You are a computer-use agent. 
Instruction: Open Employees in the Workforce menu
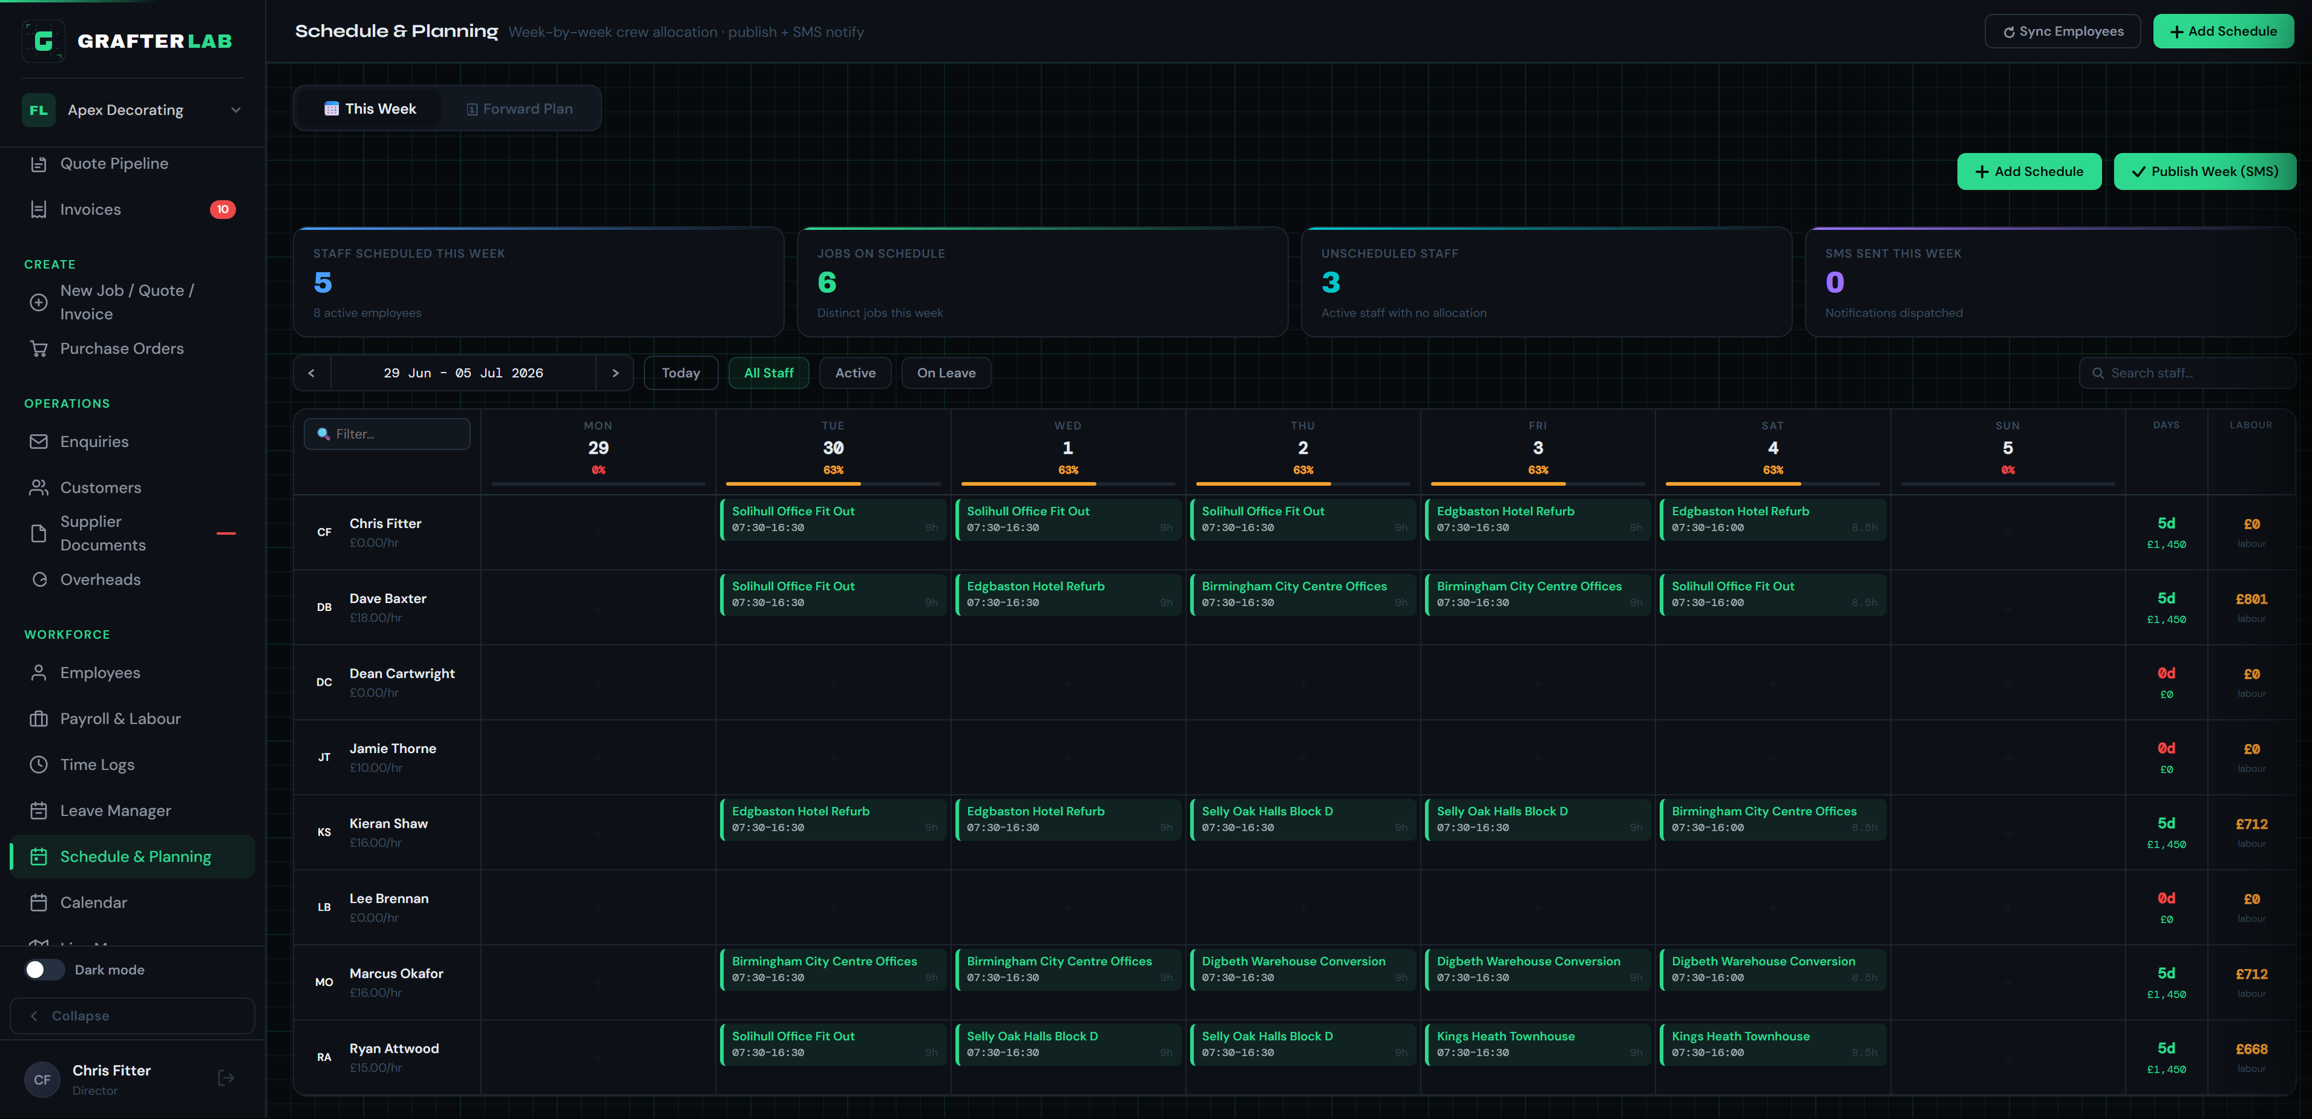coord(133,673)
